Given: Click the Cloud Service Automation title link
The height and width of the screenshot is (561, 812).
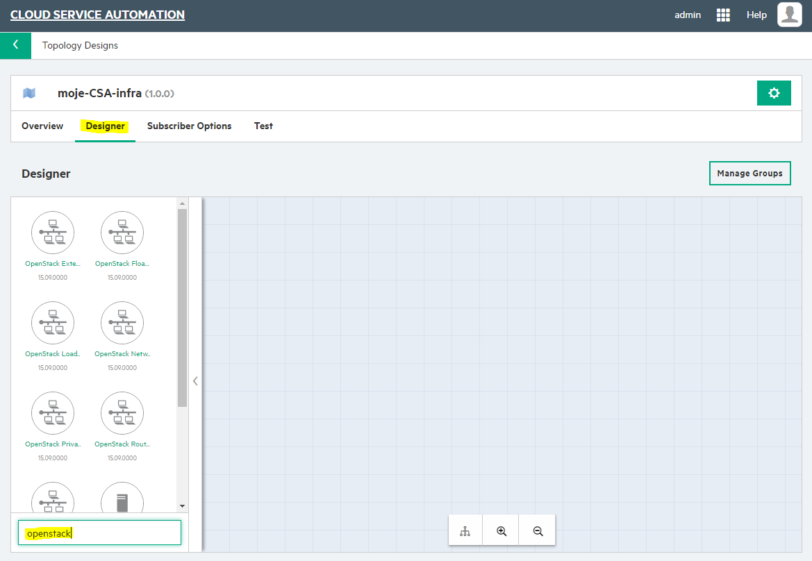Looking at the screenshot, I should (x=97, y=15).
